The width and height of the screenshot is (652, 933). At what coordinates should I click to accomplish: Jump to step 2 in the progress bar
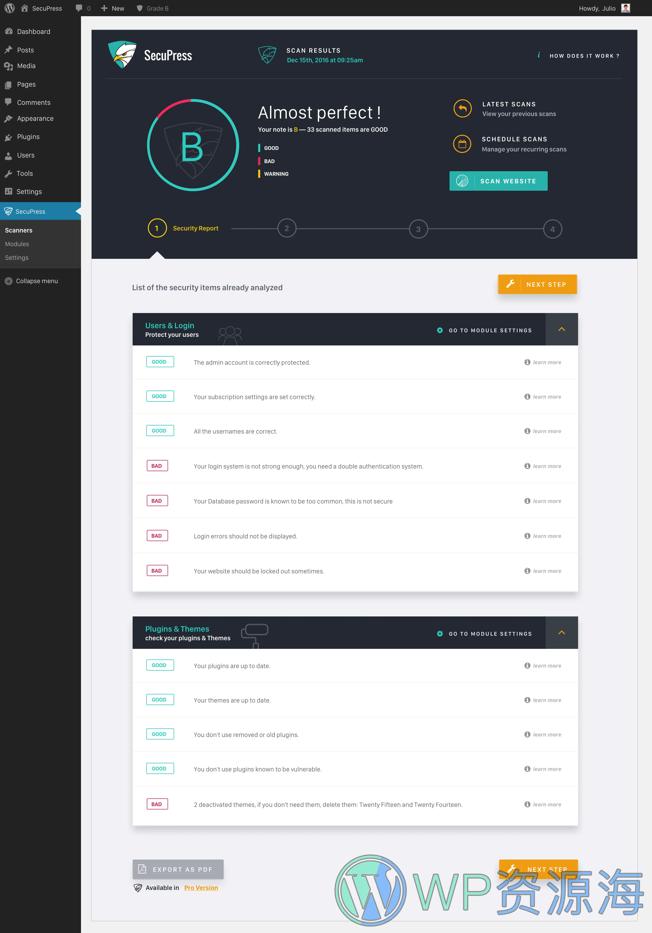click(x=287, y=228)
